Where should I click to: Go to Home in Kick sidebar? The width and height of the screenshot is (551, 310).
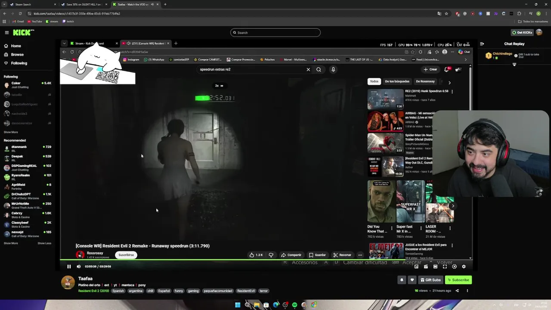(x=15, y=46)
